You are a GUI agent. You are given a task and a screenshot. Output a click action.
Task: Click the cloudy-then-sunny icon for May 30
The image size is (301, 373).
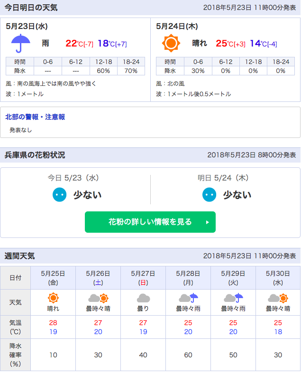click(278, 298)
